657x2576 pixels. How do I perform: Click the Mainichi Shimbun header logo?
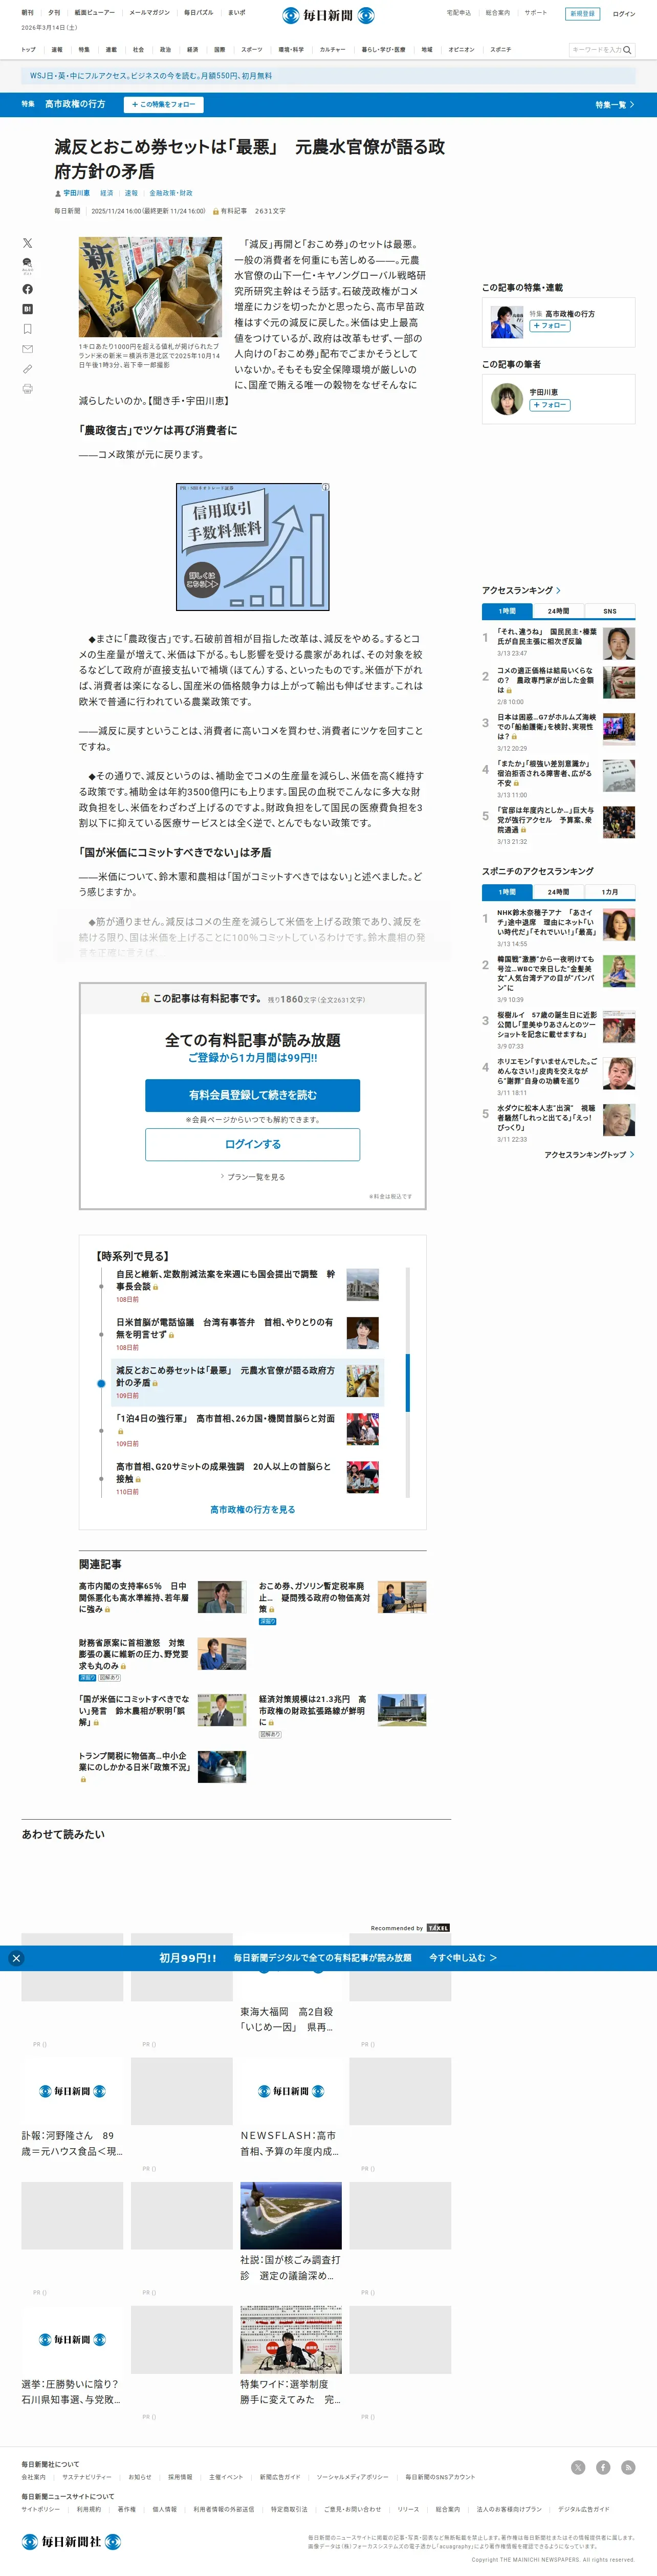(328, 15)
